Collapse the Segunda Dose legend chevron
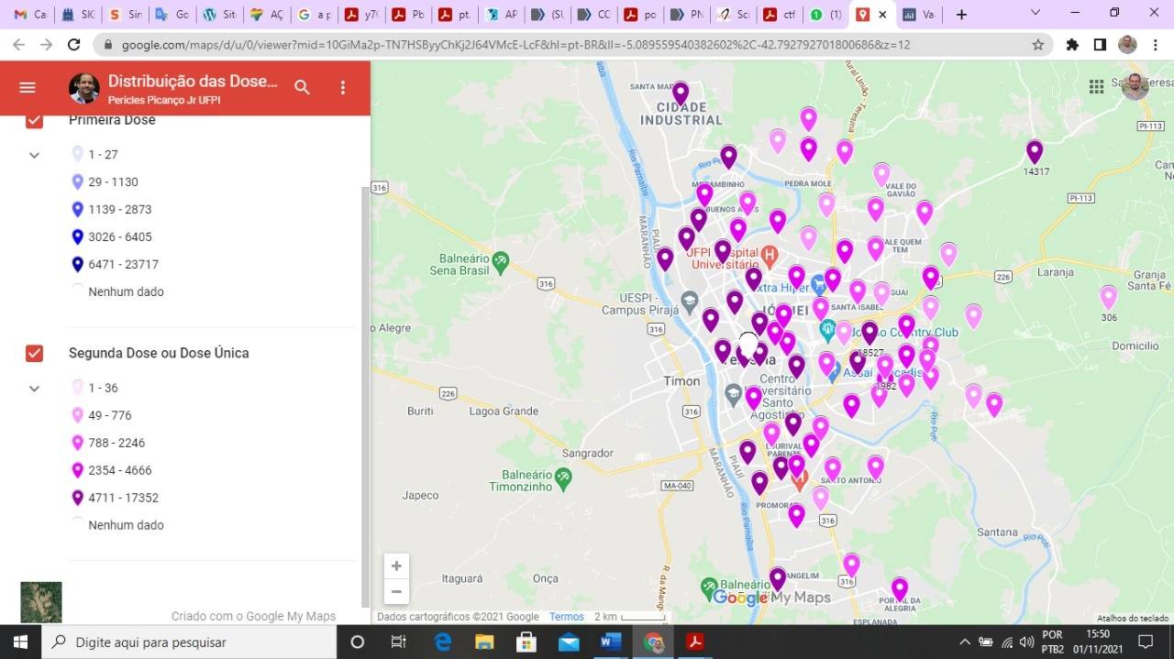This screenshot has width=1174, height=659. click(x=34, y=389)
